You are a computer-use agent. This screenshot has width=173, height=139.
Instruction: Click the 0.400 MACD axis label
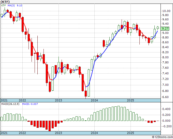166,109
